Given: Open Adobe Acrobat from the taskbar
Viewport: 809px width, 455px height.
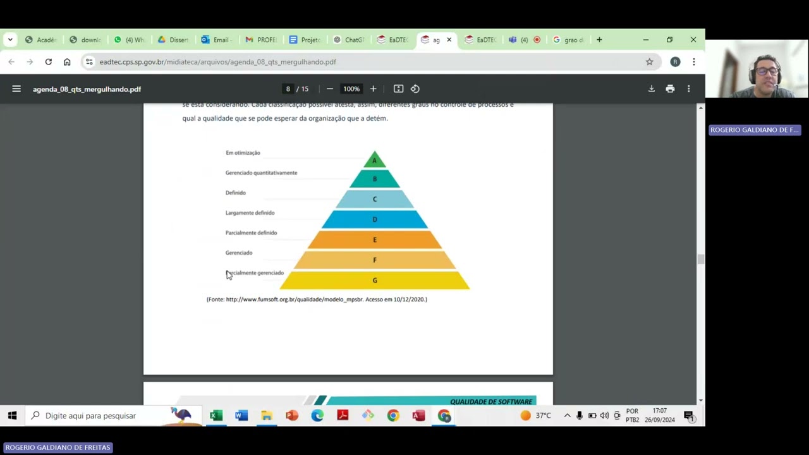Looking at the screenshot, I should pos(343,415).
